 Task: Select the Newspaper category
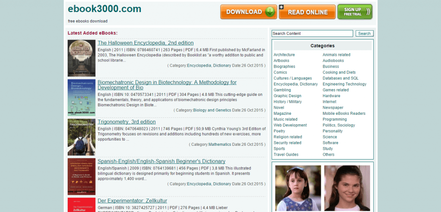click(333, 108)
